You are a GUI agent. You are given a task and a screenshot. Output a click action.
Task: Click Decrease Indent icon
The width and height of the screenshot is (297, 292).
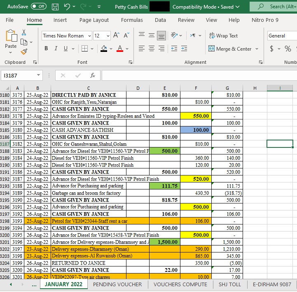[174, 49]
